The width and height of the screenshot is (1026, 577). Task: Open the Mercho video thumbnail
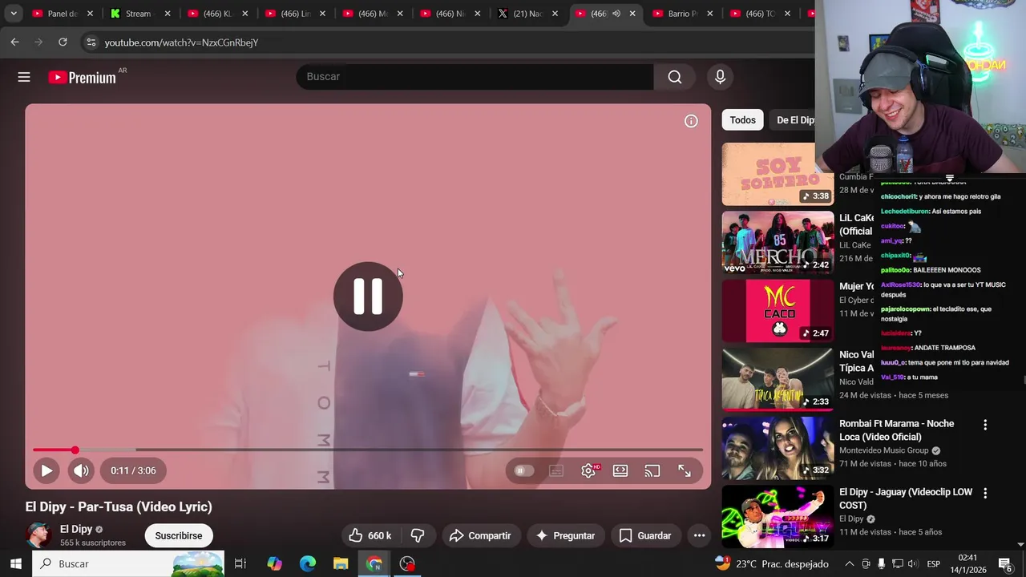778,242
